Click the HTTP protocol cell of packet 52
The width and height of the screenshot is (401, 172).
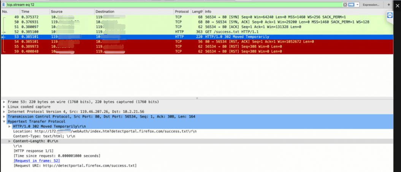[x=179, y=32]
